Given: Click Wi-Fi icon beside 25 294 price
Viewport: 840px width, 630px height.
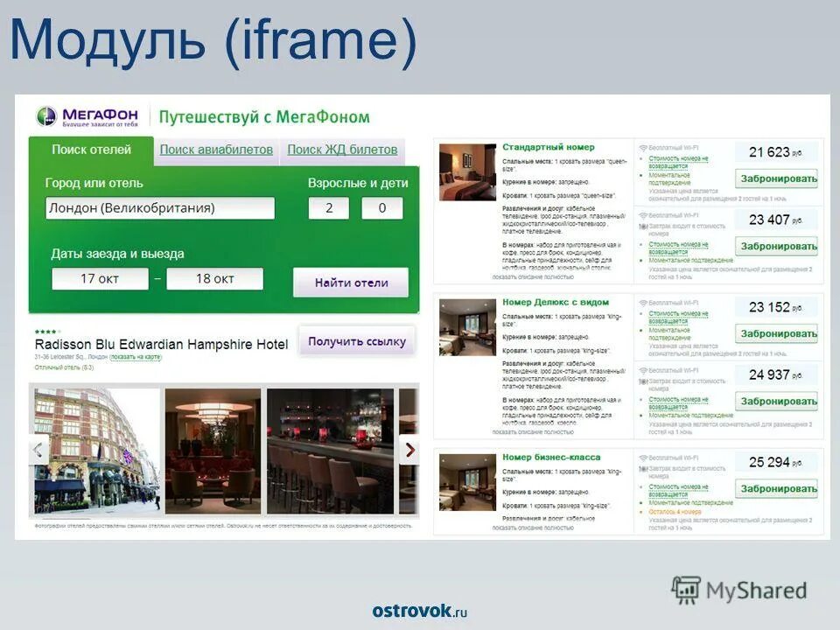Looking at the screenshot, I should [643, 458].
